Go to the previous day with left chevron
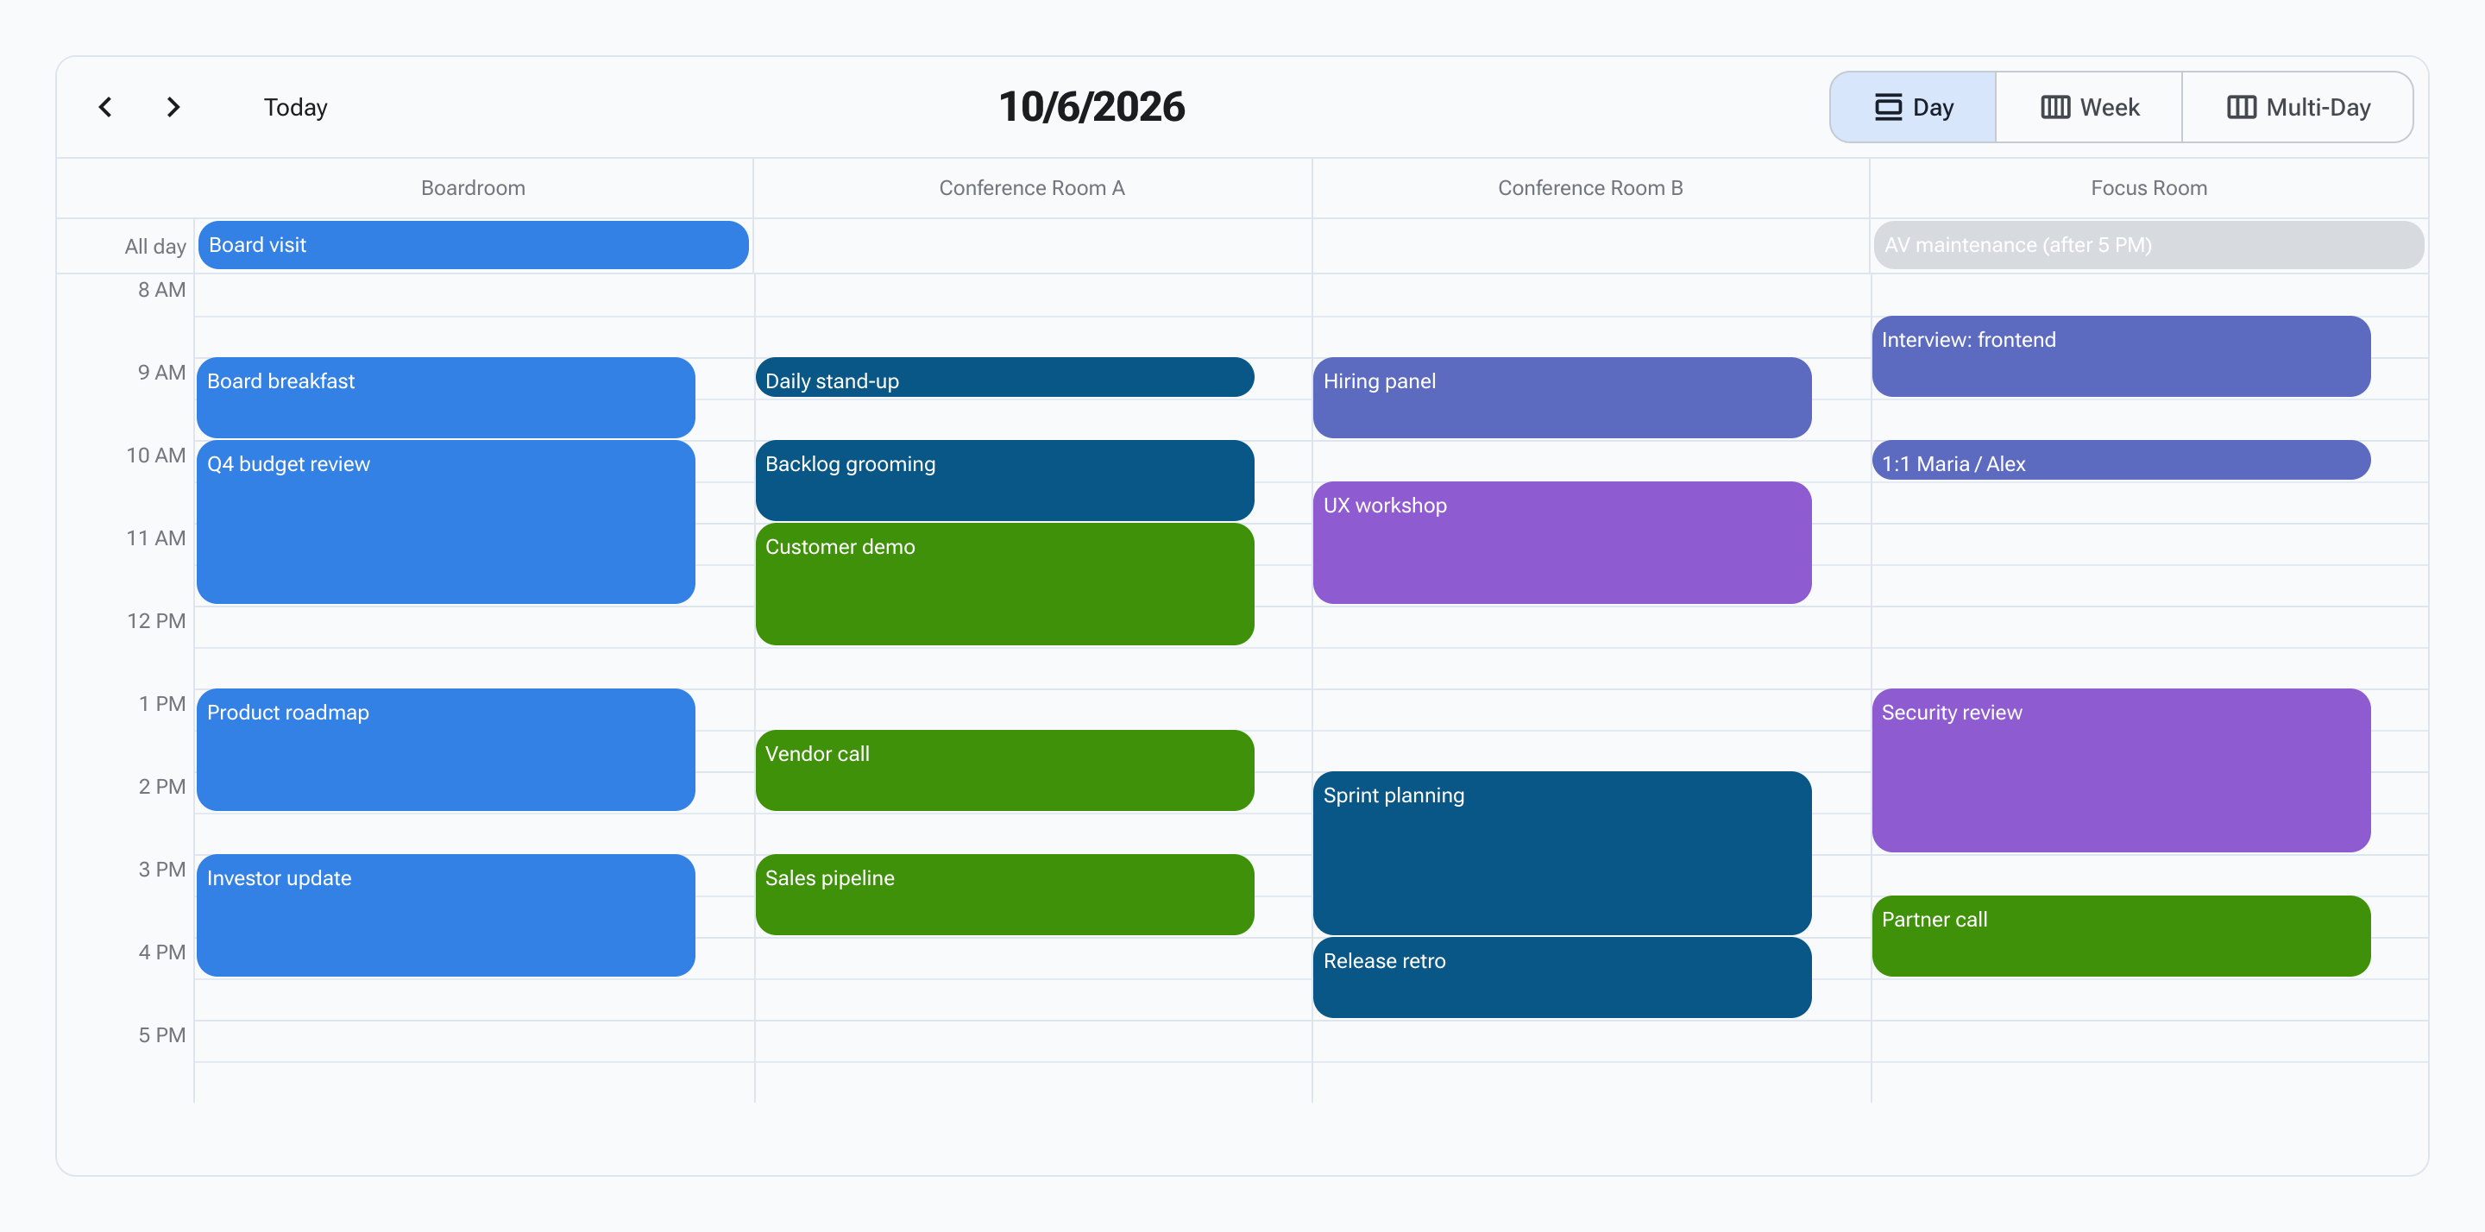The width and height of the screenshot is (2485, 1232). (x=105, y=107)
